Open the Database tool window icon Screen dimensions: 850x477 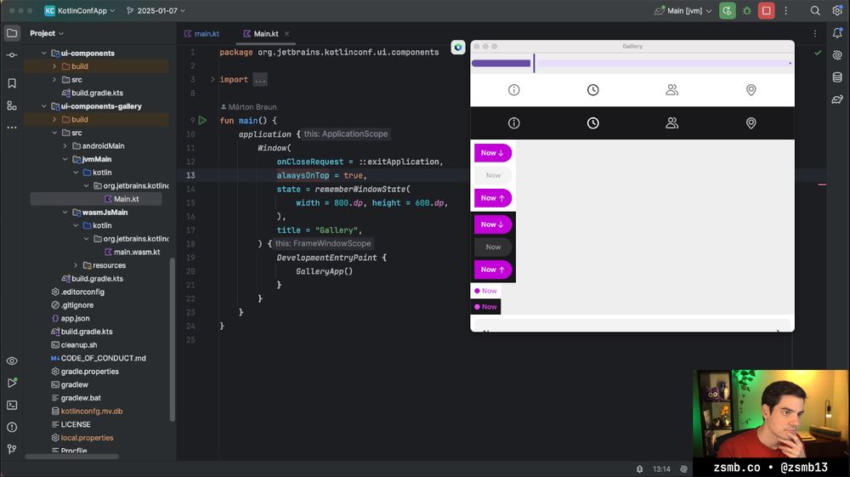pyautogui.click(x=837, y=77)
